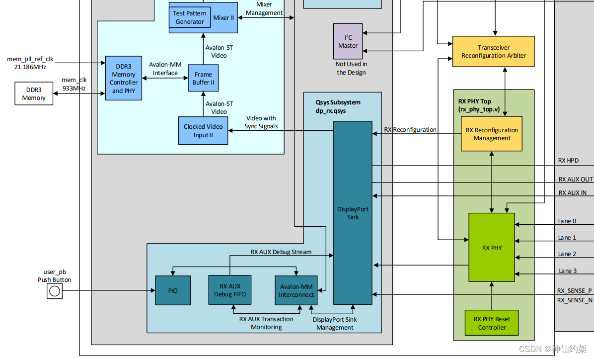Select the Test Pattern Generator block
This screenshot has width=594, height=358.
(189, 17)
